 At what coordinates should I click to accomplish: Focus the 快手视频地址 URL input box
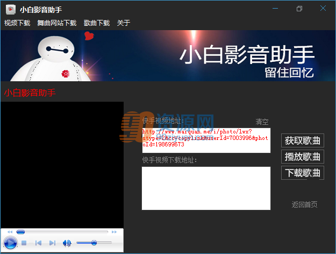pyautogui.click(x=206, y=140)
